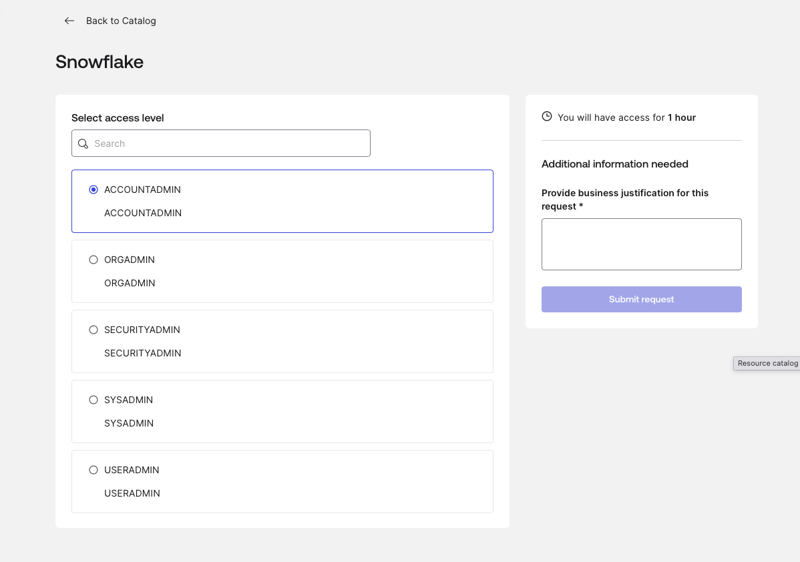Click the Snowflake page heading
Image resolution: width=800 pixels, height=562 pixels.
pos(99,61)
